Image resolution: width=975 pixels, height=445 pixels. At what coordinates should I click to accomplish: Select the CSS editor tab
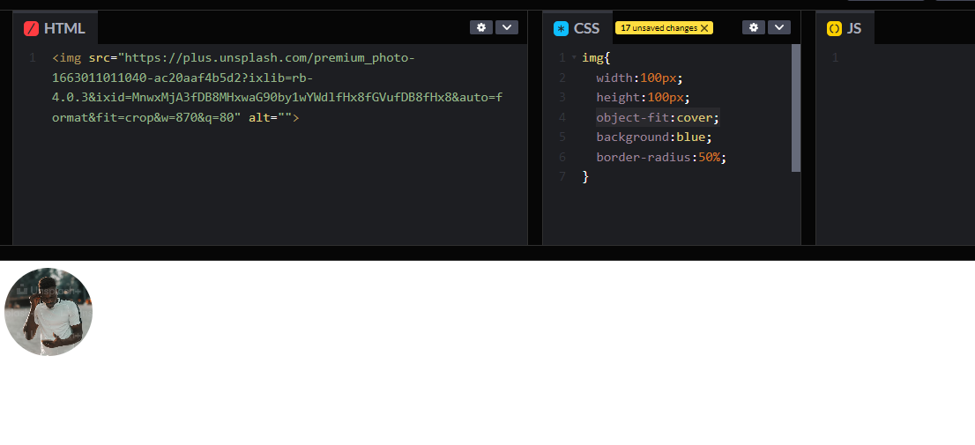pos(577,28)
